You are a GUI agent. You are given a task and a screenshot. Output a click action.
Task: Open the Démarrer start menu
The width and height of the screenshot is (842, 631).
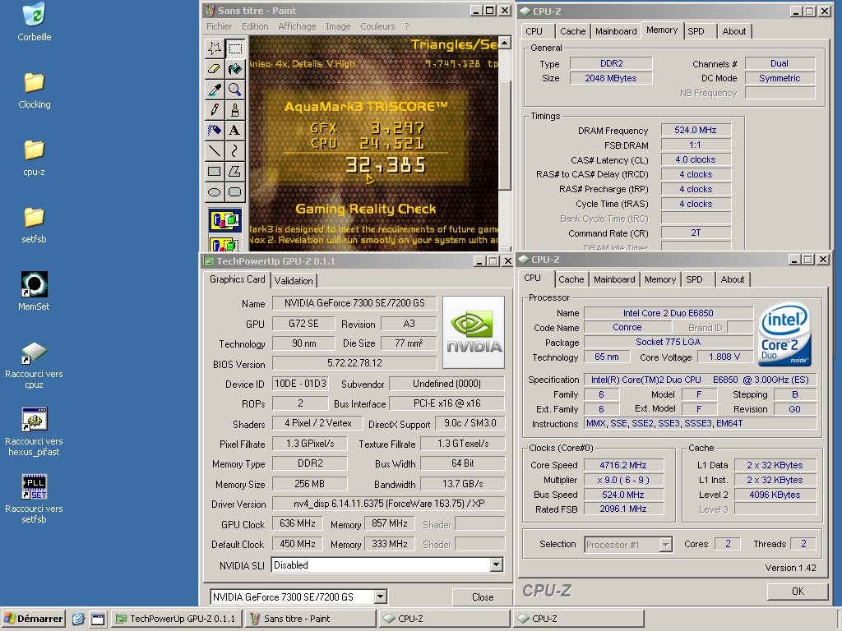(x=33, y=619)
